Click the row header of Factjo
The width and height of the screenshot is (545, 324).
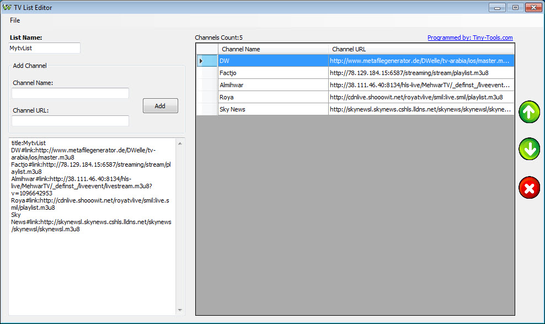[x=207, y=73]
